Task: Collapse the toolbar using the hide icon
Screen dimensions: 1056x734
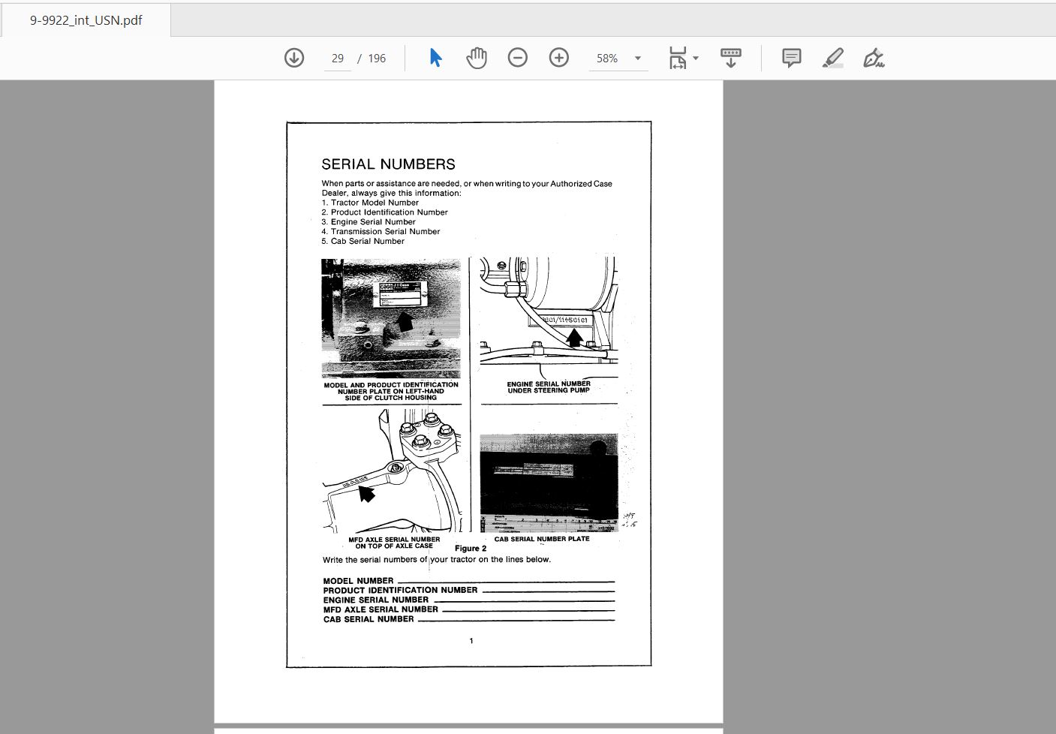Action: pos(731,57)
